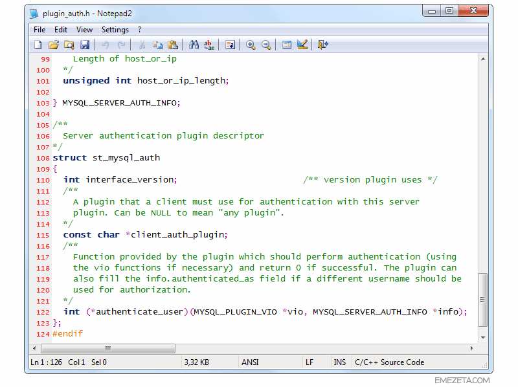The image size is (518, 387).
Task: Click the INS insert mode status field
Action: click(x=341, y=362)
